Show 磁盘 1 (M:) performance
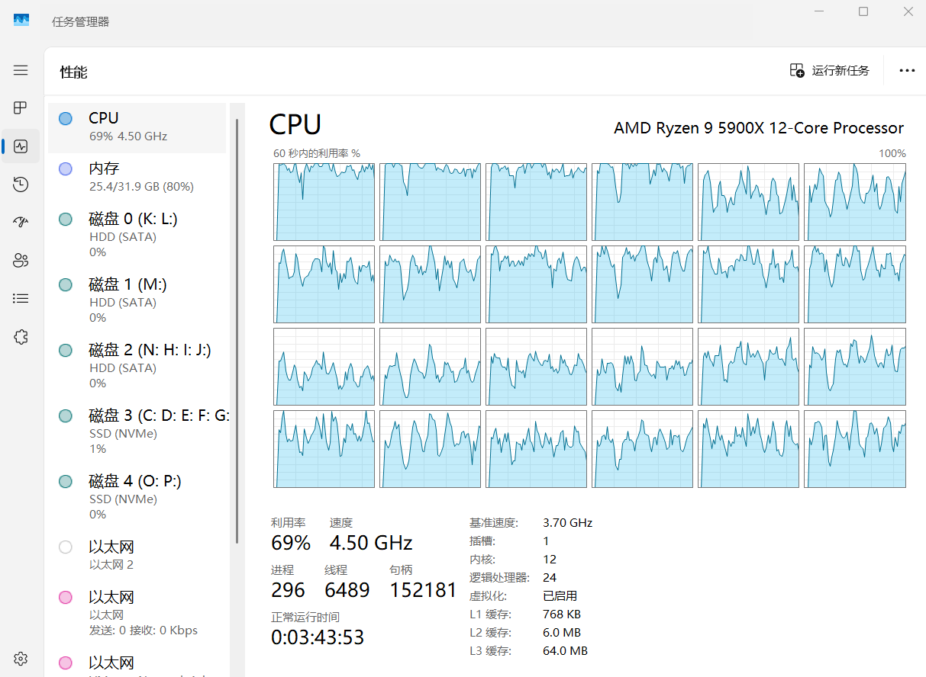 [137, 300]
